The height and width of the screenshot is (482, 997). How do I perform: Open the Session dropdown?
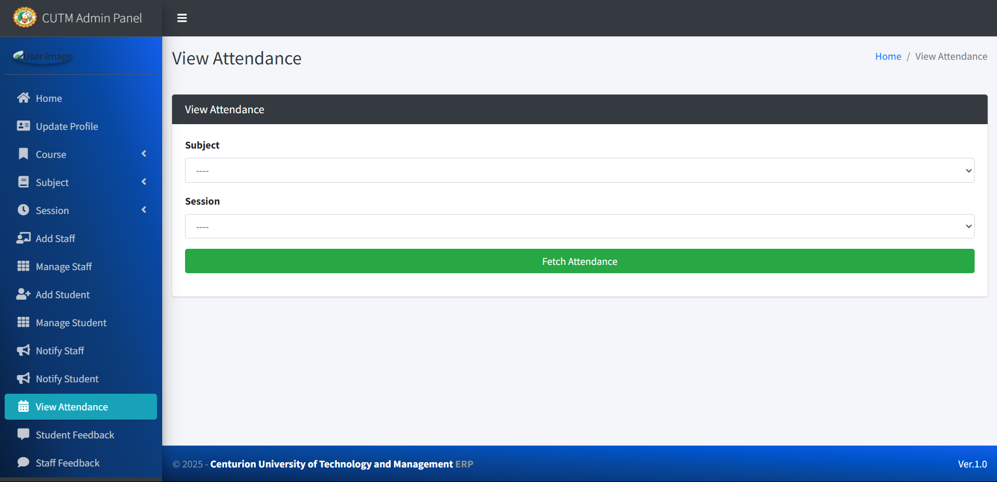(580, 226)
